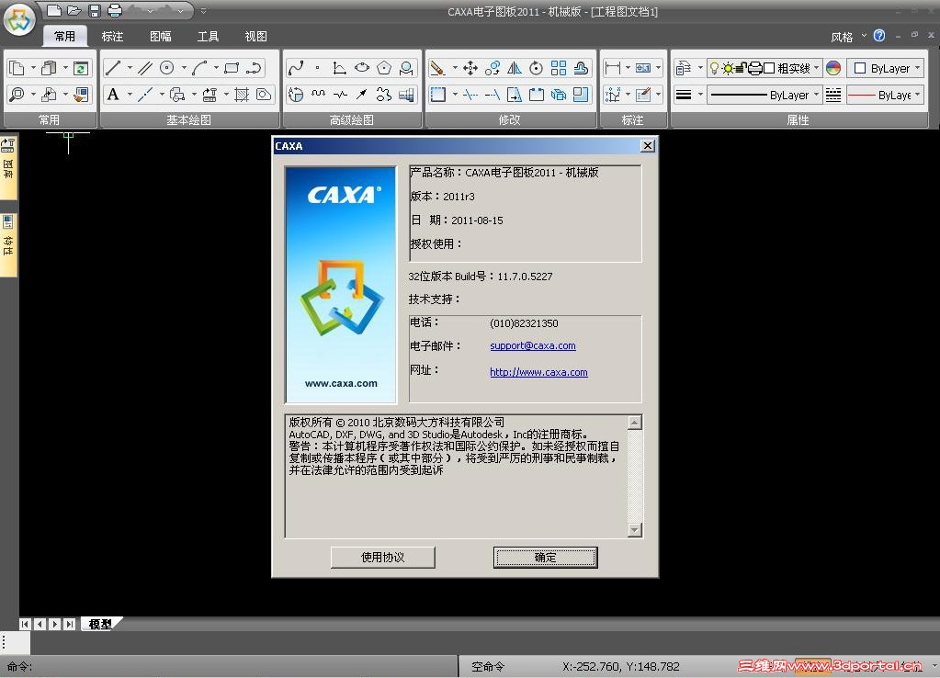Select the Line drawing tool

113,68
